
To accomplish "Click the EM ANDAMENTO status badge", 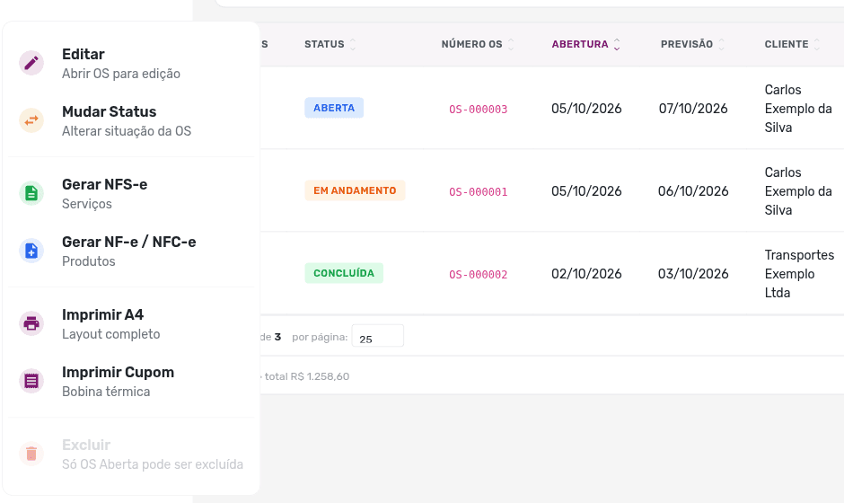I will tap(355, 190).
